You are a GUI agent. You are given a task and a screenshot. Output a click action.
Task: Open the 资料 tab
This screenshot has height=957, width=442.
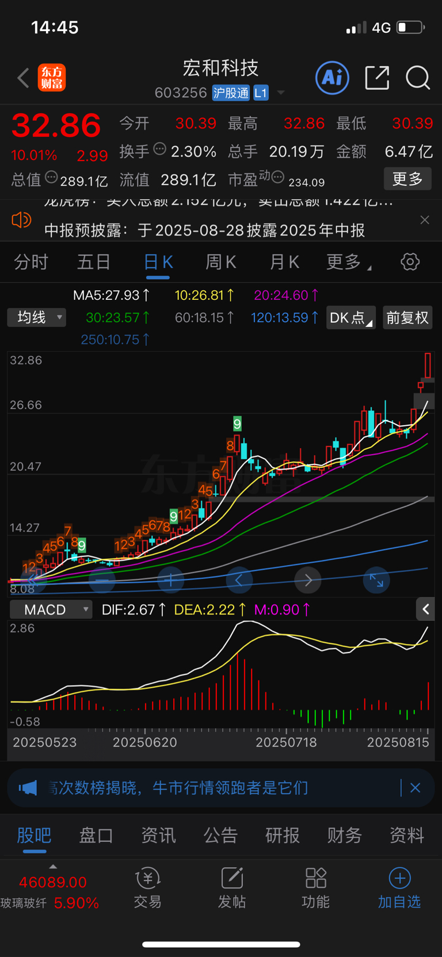[x=407, y=835]
